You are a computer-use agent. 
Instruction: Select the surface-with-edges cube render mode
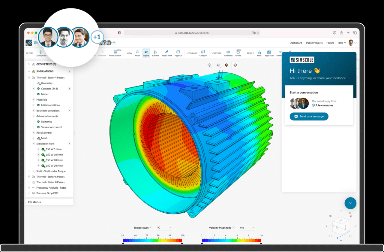(x=235, y=65)
